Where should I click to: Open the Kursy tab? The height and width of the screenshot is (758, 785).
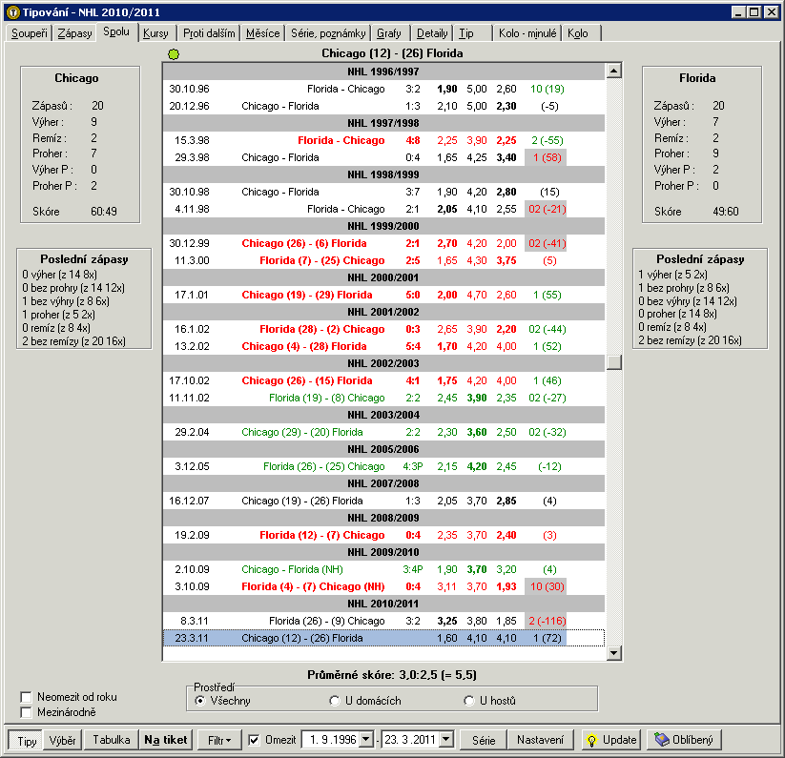(x=155, y=33)
